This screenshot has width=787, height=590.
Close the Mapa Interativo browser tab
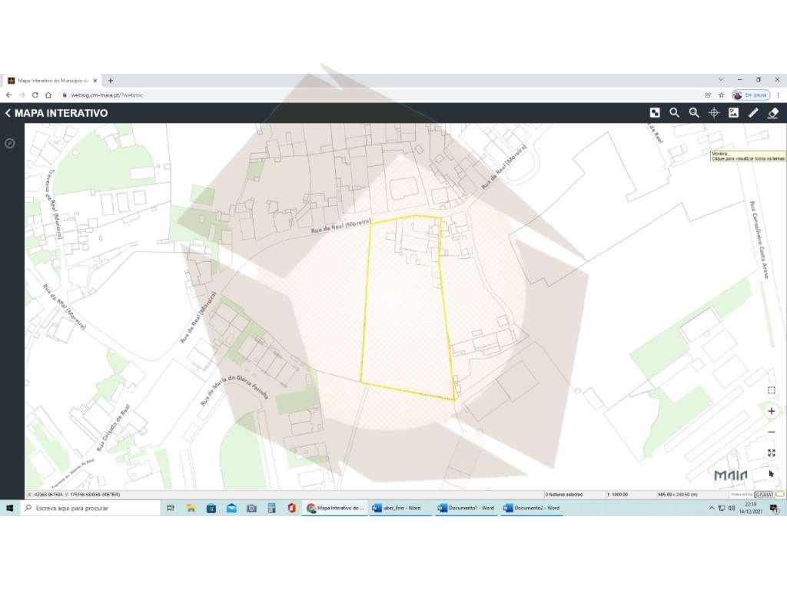click(95, 80)
